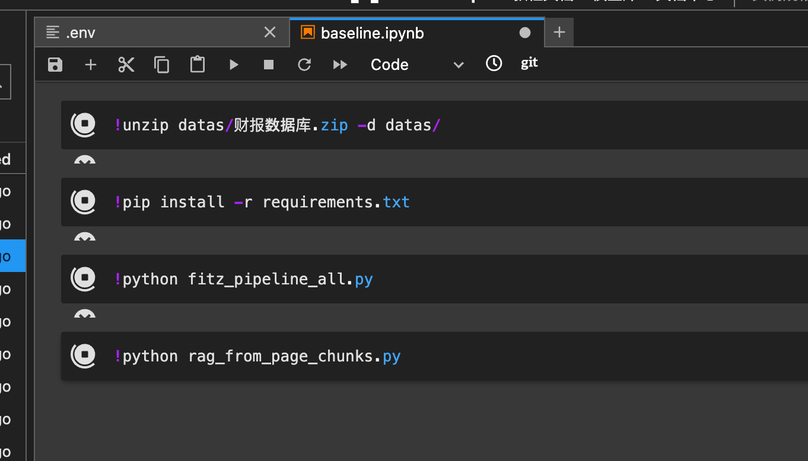The width and height of the screenshot is (808, 461).
Task: Insert a new cell below
Action: [90, 64]
